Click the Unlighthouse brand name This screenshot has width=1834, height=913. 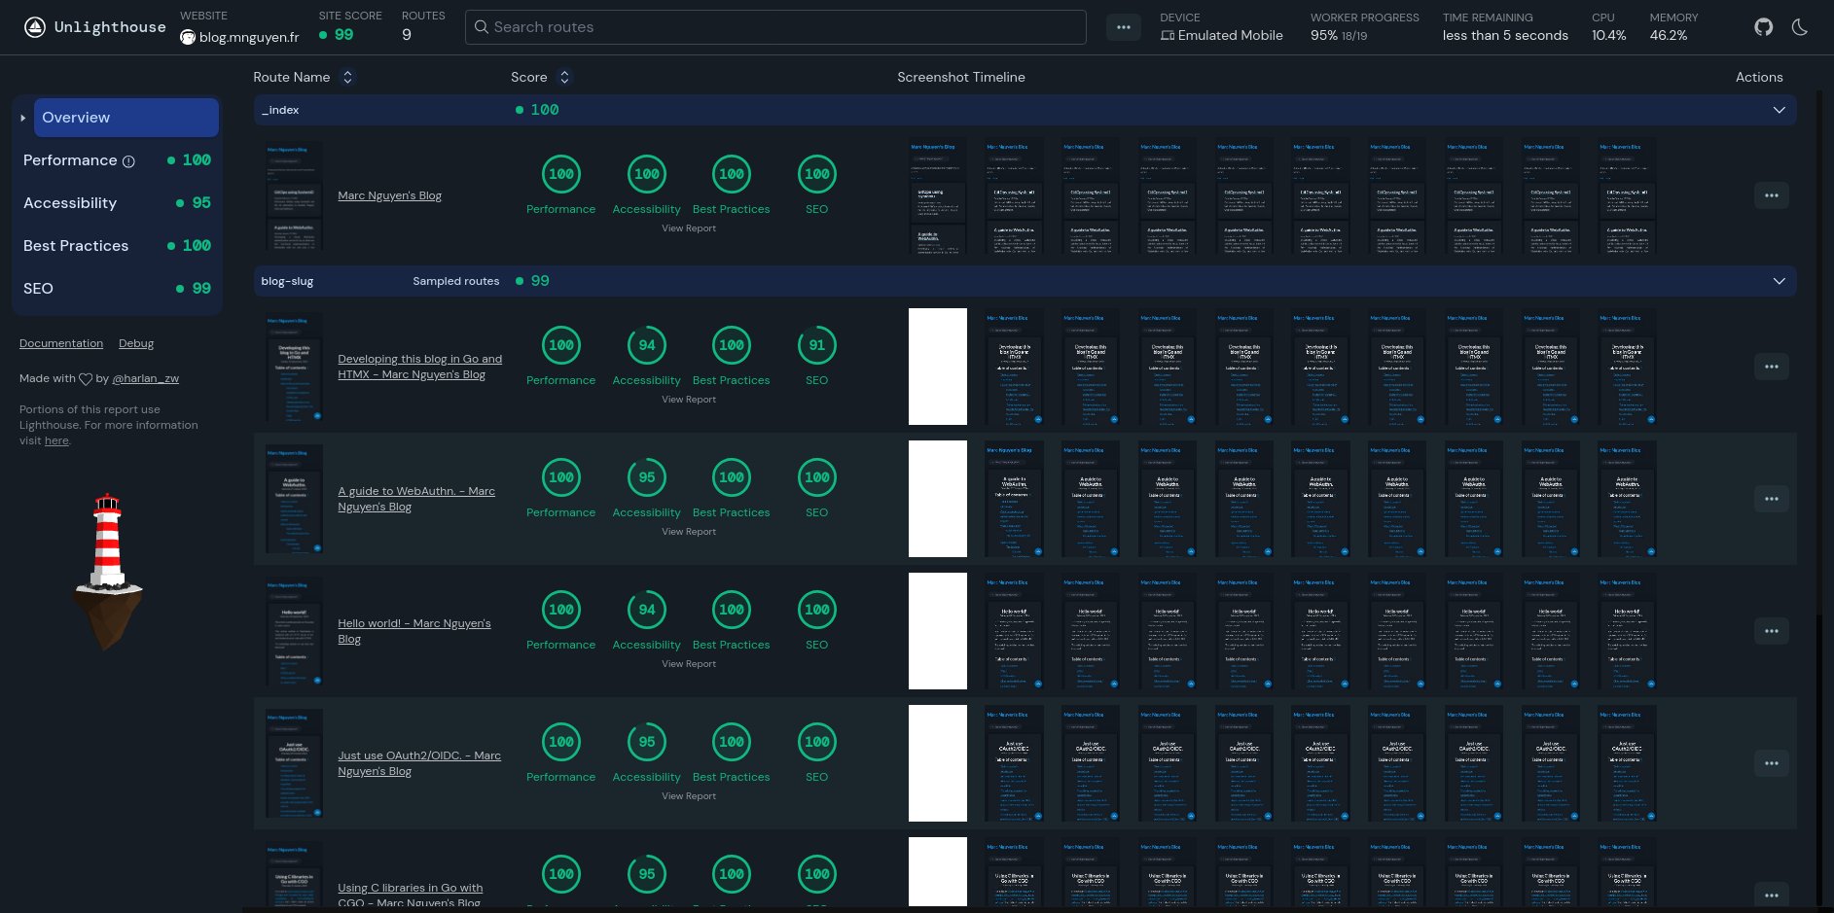point(110,27)
